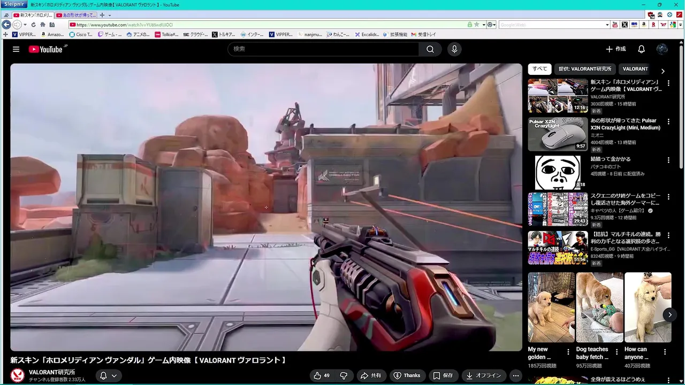Switch to the あの形状が帰って browser tab
The width and height of the screenshot is (685, 385).
(x=75, y=15)
